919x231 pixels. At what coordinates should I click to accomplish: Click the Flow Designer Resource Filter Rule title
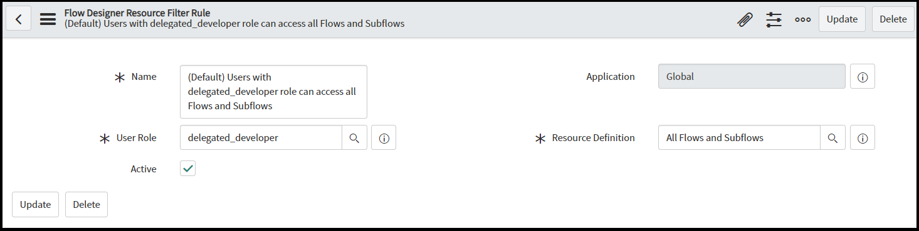[x=137, y=12]
